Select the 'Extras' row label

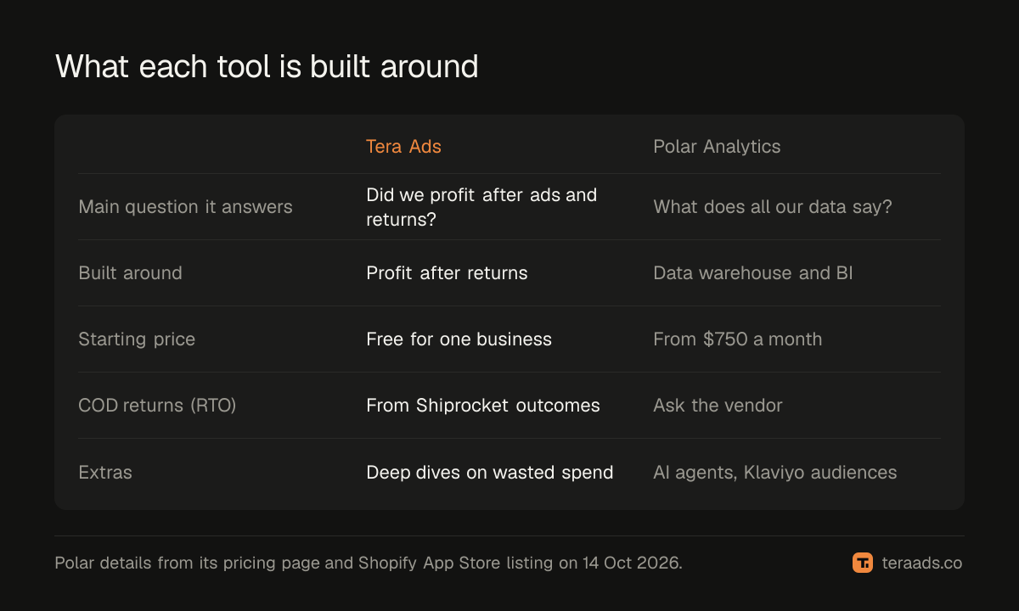[x=105, y=472]
